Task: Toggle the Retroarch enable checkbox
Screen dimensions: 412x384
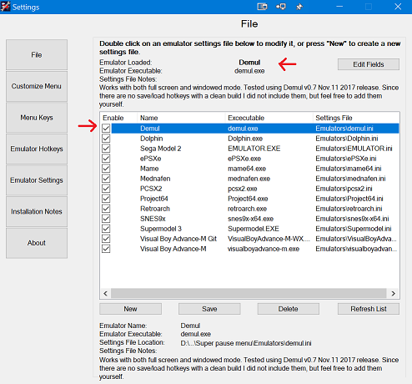Action: pos(106,209)
